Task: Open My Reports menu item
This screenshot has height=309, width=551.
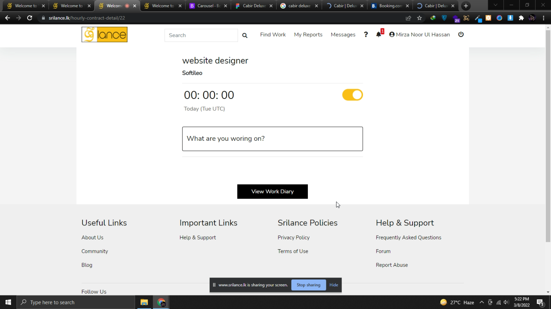Action: pyautogui.click(x=308, y=34)
